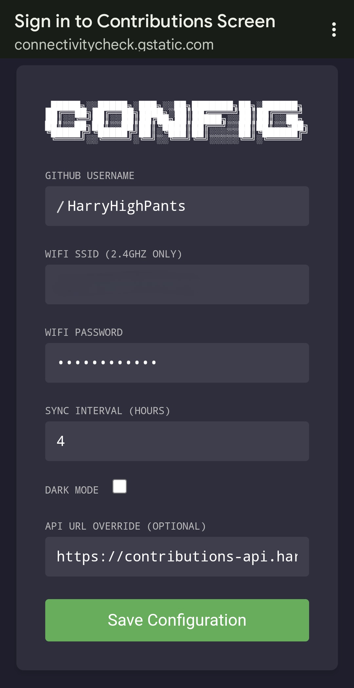Click the WIFI PASSWORD label

[84, 333]
